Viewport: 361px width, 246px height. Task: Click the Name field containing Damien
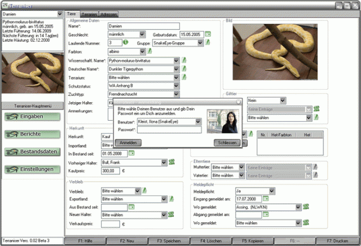click(144, 26)
